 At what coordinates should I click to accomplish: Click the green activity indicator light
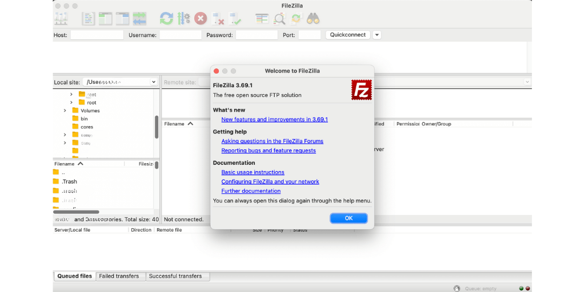pyautogui.click(x=521, y=288)
